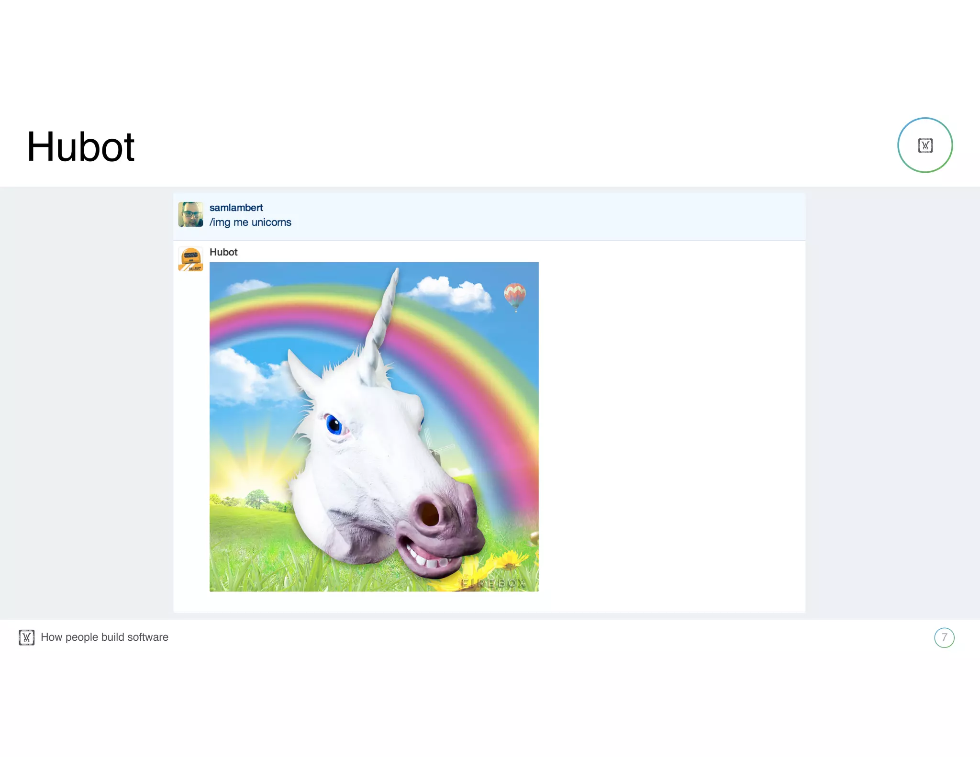
Task: Click the Hubot robot avatar icon
Action: click(x=190, y=259)
